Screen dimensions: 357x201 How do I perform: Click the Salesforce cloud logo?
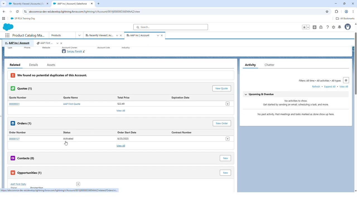click(8, 27)
